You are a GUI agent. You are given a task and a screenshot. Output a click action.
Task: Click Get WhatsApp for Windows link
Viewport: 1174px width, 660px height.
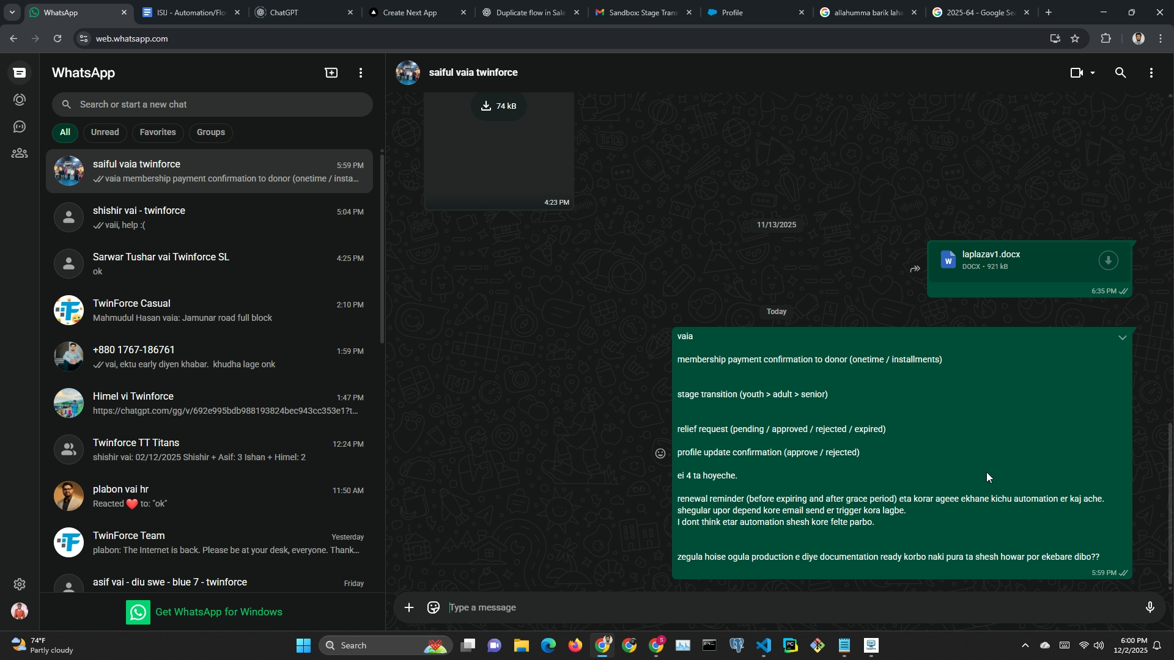click(x=218, y=612)
